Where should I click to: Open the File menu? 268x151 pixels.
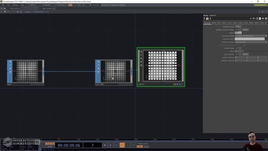point(3,5)
